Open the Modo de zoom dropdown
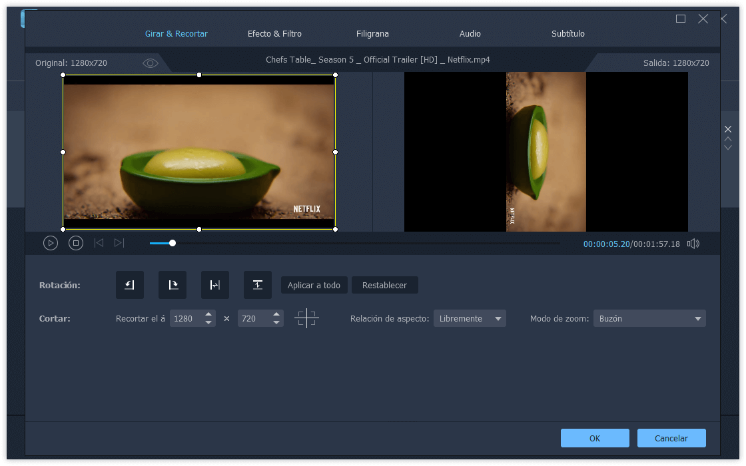The image size is (746, 466). point(649,319)
